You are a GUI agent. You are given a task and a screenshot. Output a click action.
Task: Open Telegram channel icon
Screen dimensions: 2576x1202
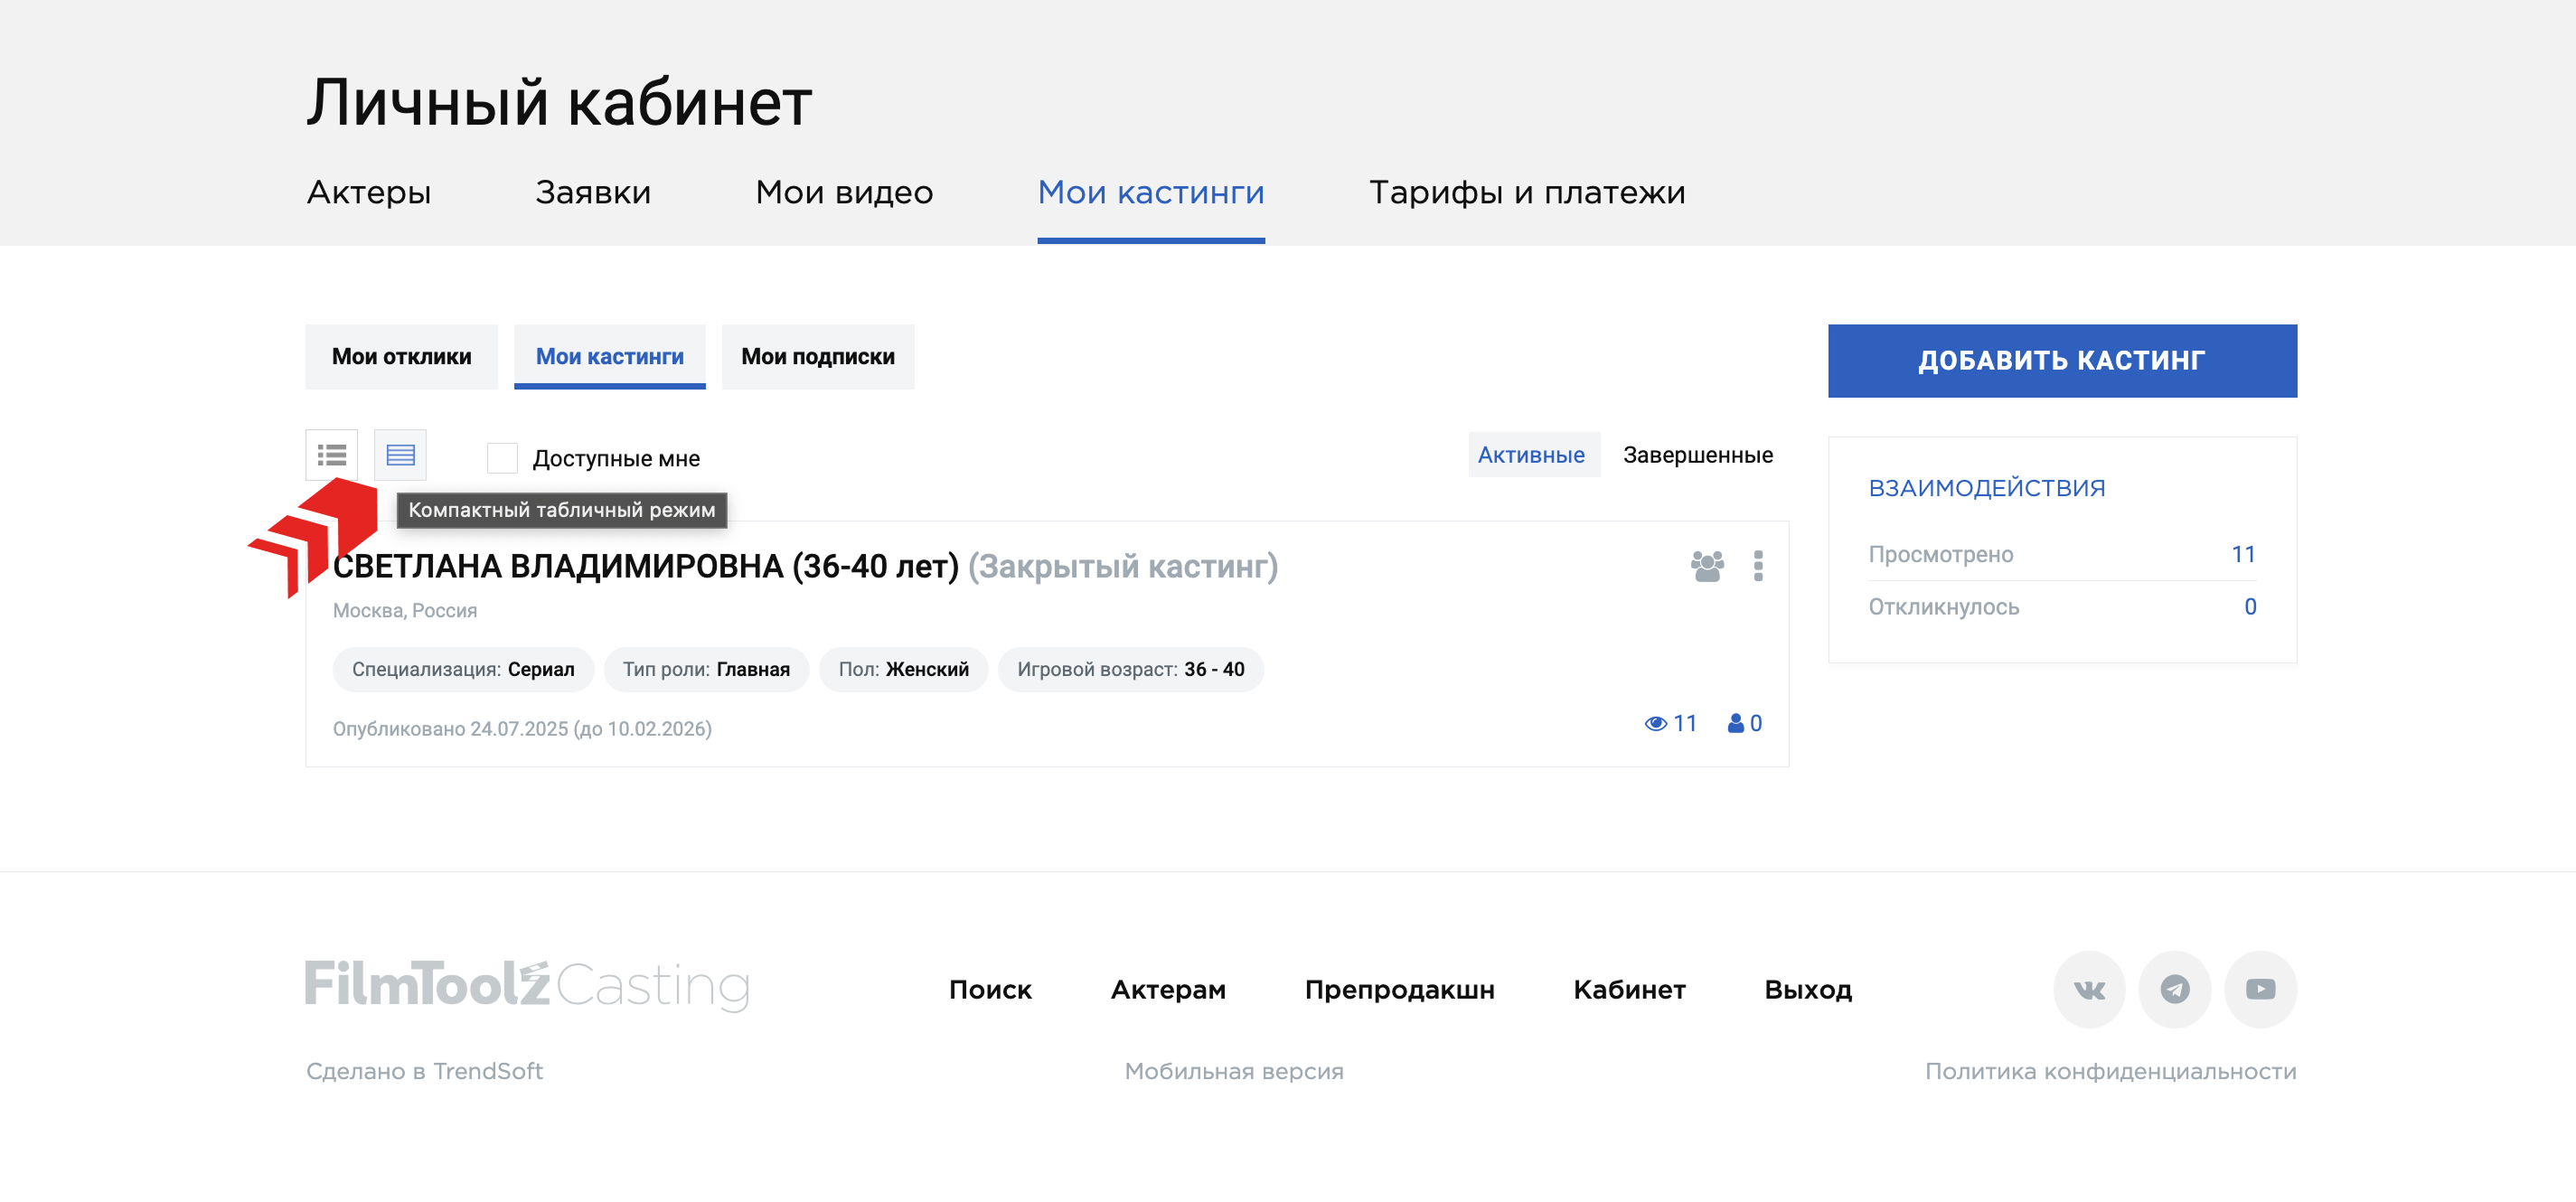[2174, 989]
